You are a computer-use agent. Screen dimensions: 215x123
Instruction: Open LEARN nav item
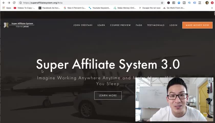(101, 25)
